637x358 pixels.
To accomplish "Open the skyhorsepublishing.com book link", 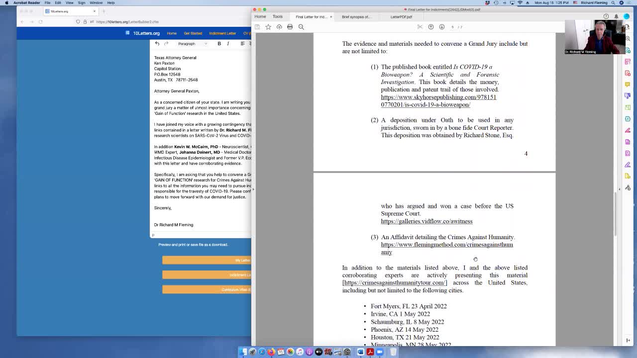I will [438, 101].
